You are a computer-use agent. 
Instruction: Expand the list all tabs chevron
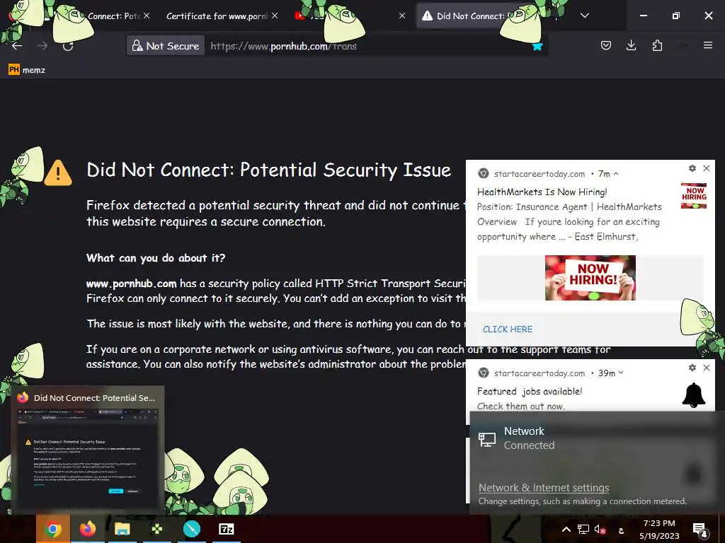pyautogui.click(x=584, y=16)
